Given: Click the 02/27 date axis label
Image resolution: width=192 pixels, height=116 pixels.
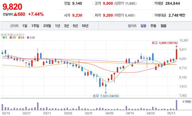Looking at the screenshot, I should 26,113.
